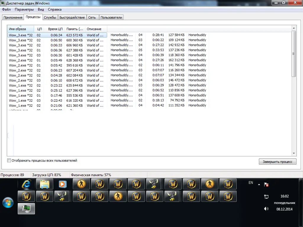Switch to the 'Быстродействие' tab
This screenshot has width=303, height=227.
point(72,17)
